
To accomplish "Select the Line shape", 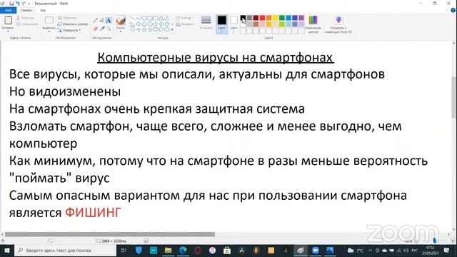I will coord(133,18).
